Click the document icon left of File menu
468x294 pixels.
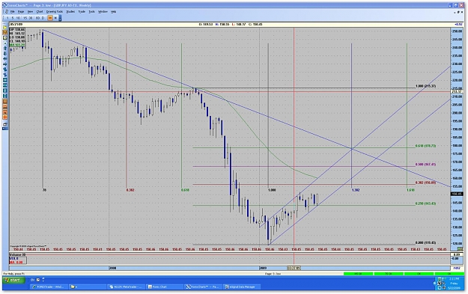(6, 12)
